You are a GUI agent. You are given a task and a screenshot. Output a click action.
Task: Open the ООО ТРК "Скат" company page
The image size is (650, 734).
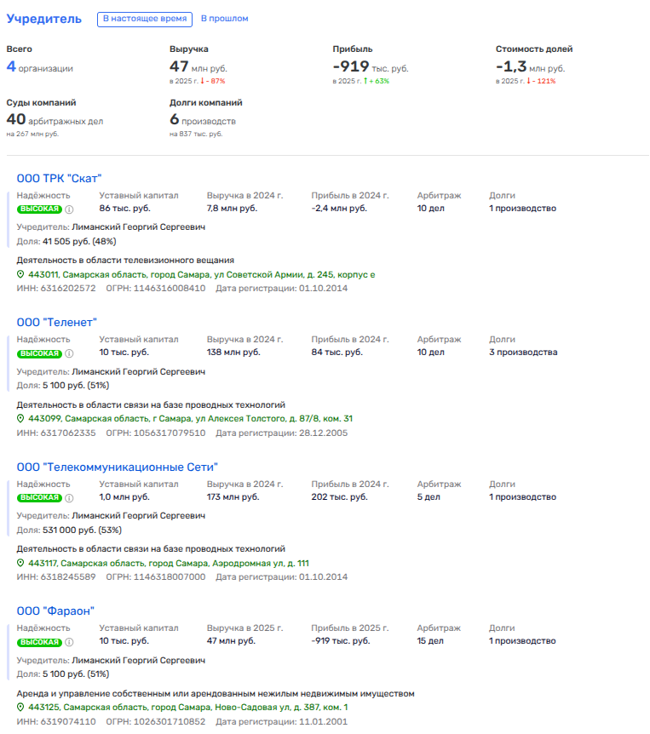coord(59,178)
